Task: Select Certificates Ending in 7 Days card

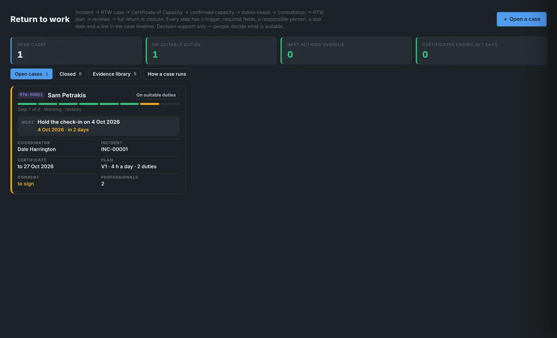Action: coord(481,51)
